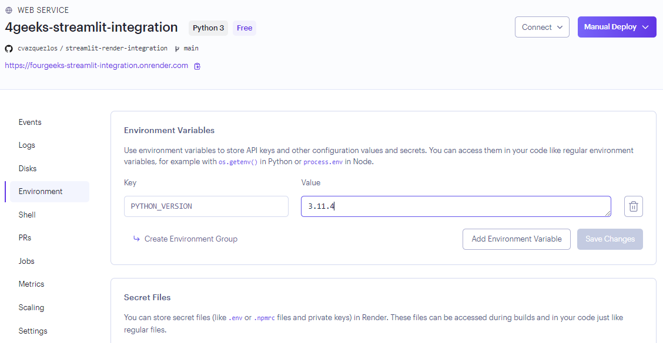Open the Connect dropdown

tap(542, 27)
